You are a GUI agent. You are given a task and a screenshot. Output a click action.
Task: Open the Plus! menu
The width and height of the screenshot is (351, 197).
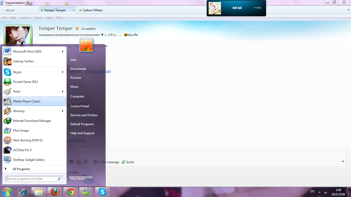[60, 18]
